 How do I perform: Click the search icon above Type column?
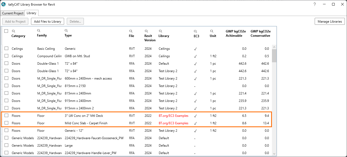66,31
